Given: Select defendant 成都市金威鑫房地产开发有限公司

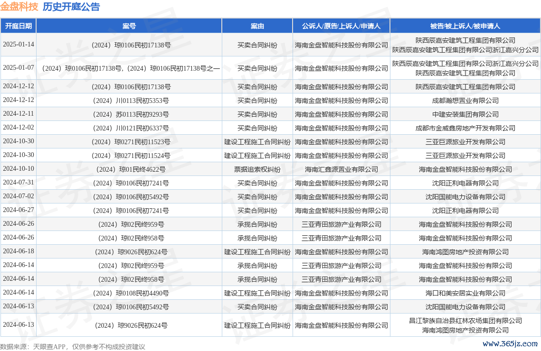Looking at the screenshot, I should coord(465,128).
